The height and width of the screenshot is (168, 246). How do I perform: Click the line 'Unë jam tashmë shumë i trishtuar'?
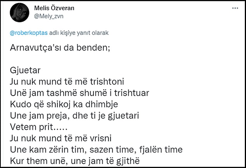click(79, 93)
